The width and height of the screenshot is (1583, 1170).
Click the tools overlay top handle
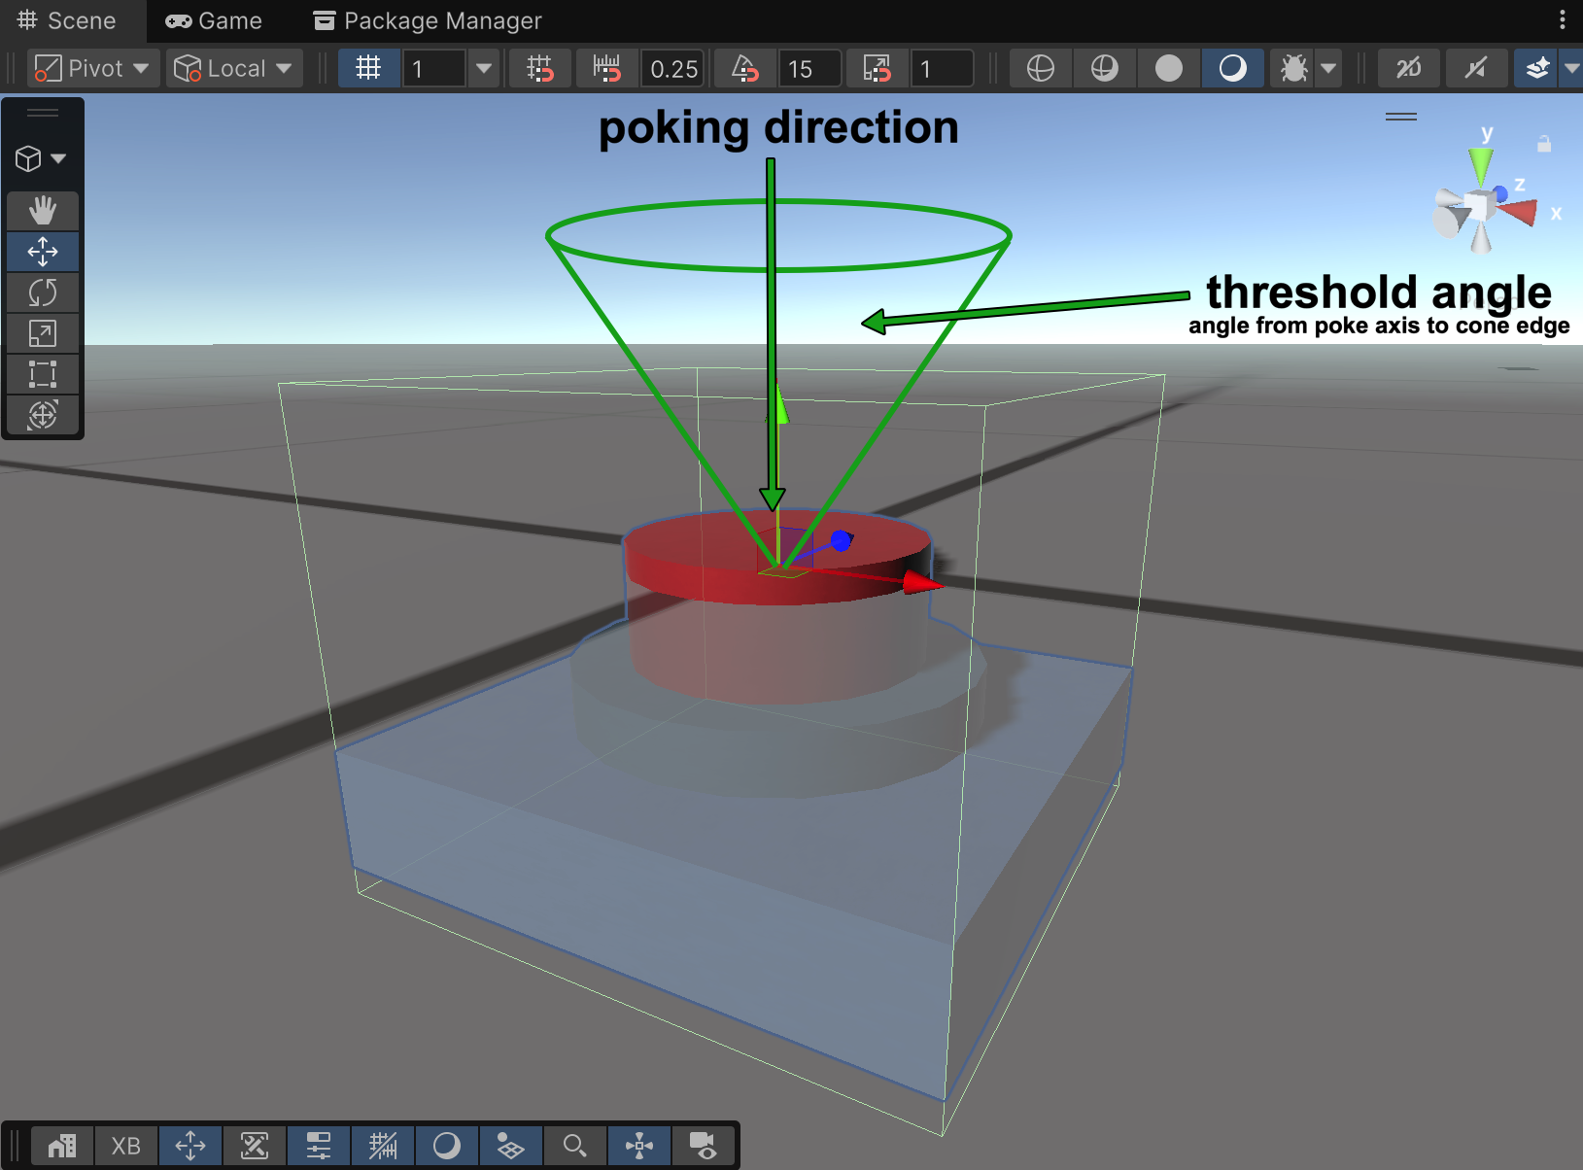pos(43,113)
